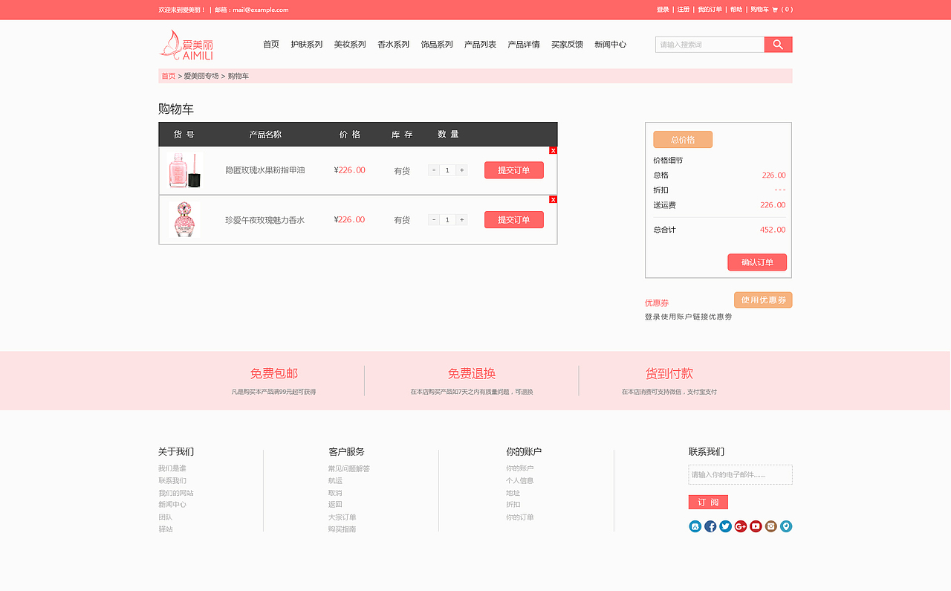Click the 订阅 subscribe button
The image size is (951, 591).
coord(708,502)
